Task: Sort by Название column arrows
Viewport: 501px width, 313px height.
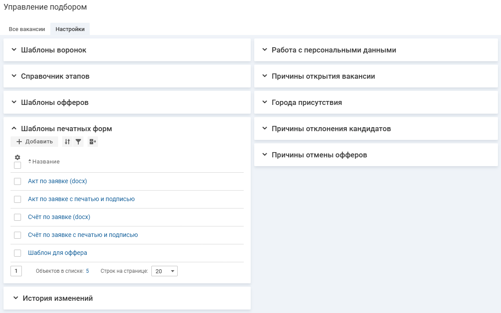Action: pyautogui.click(x=30, y=162)
